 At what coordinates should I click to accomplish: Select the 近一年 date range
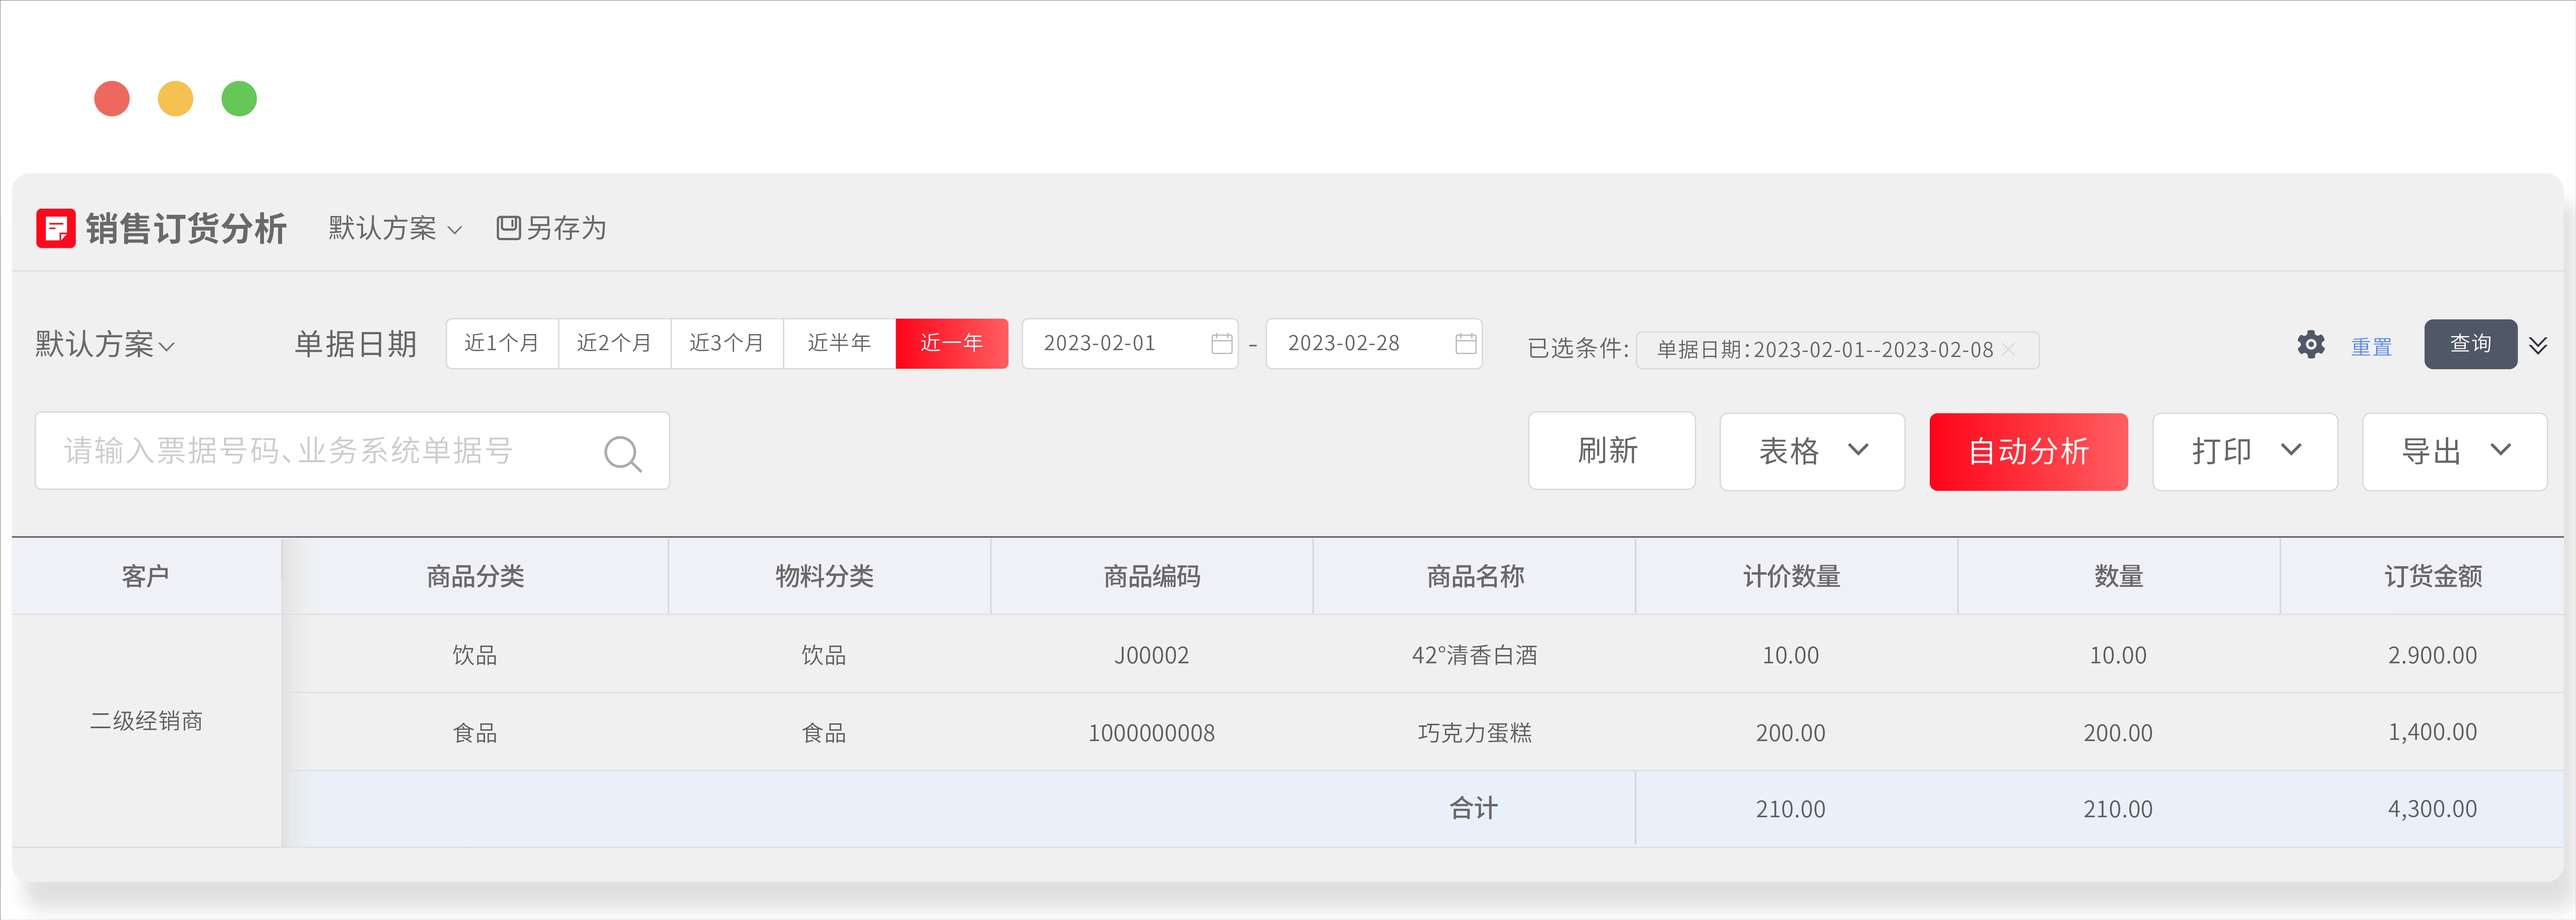click(x=951, y=344)
